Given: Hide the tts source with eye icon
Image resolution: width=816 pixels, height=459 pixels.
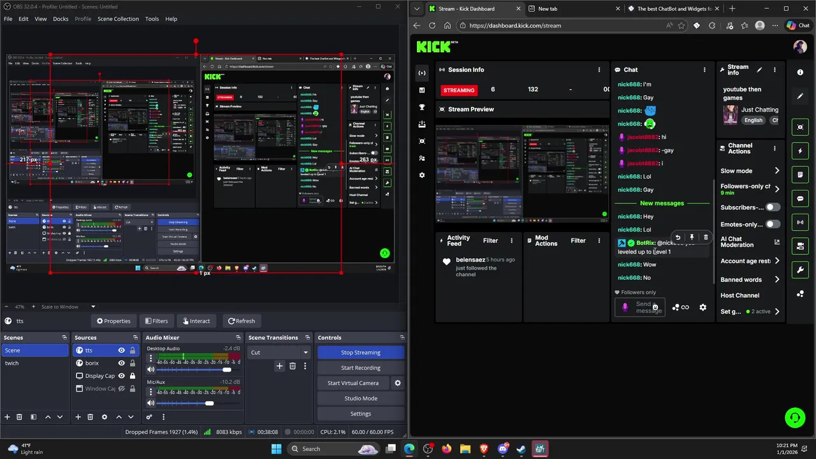Looking at the screenshot, I should 121,350.
